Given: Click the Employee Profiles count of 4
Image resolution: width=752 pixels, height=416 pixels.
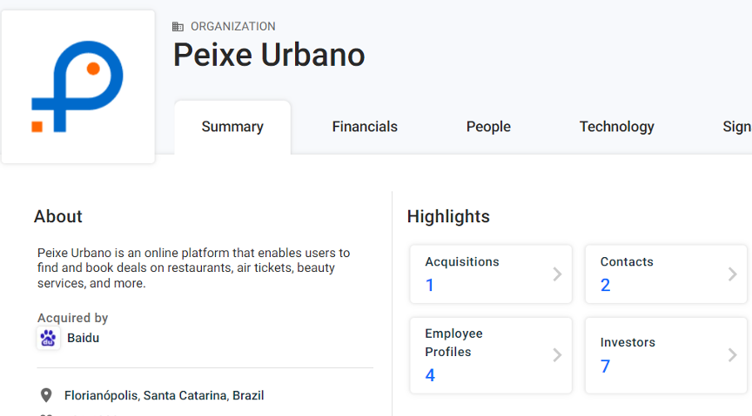Looking at the screenshot, I should click(x=430, y=375).
